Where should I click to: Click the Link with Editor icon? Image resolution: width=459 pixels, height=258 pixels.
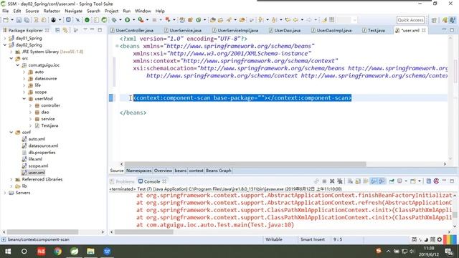65,30
